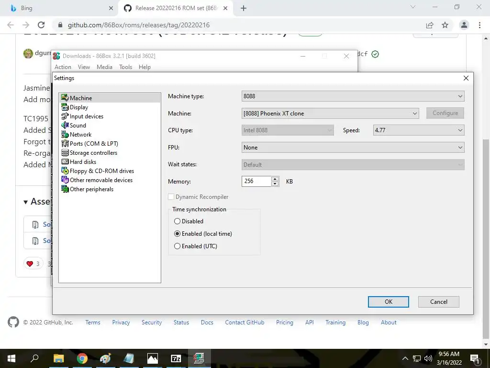Open the CPU type dropdown
490x368 pixels.
(288, 130)
